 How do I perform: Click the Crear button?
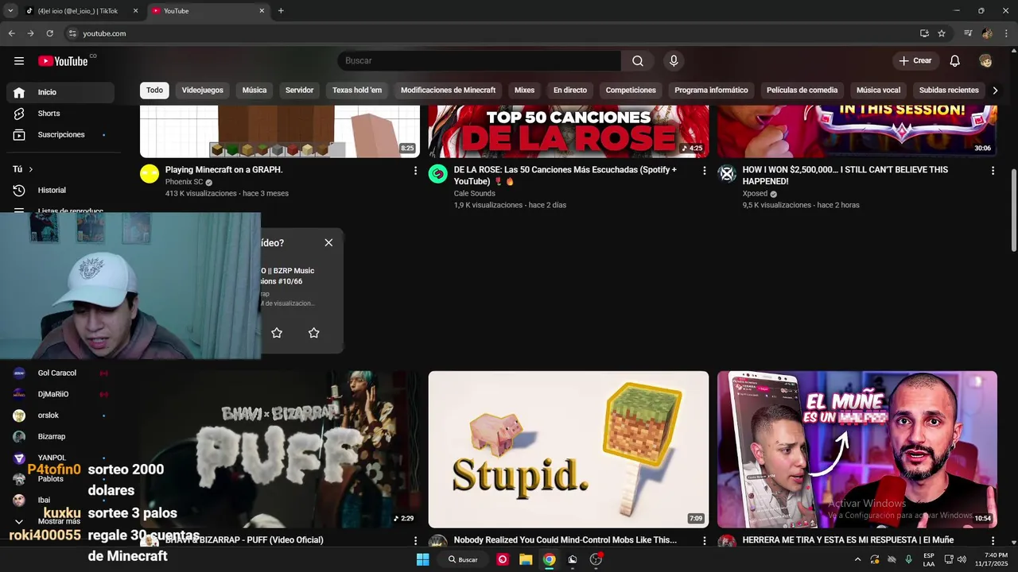pyautogui.click(x=915, y=61)
